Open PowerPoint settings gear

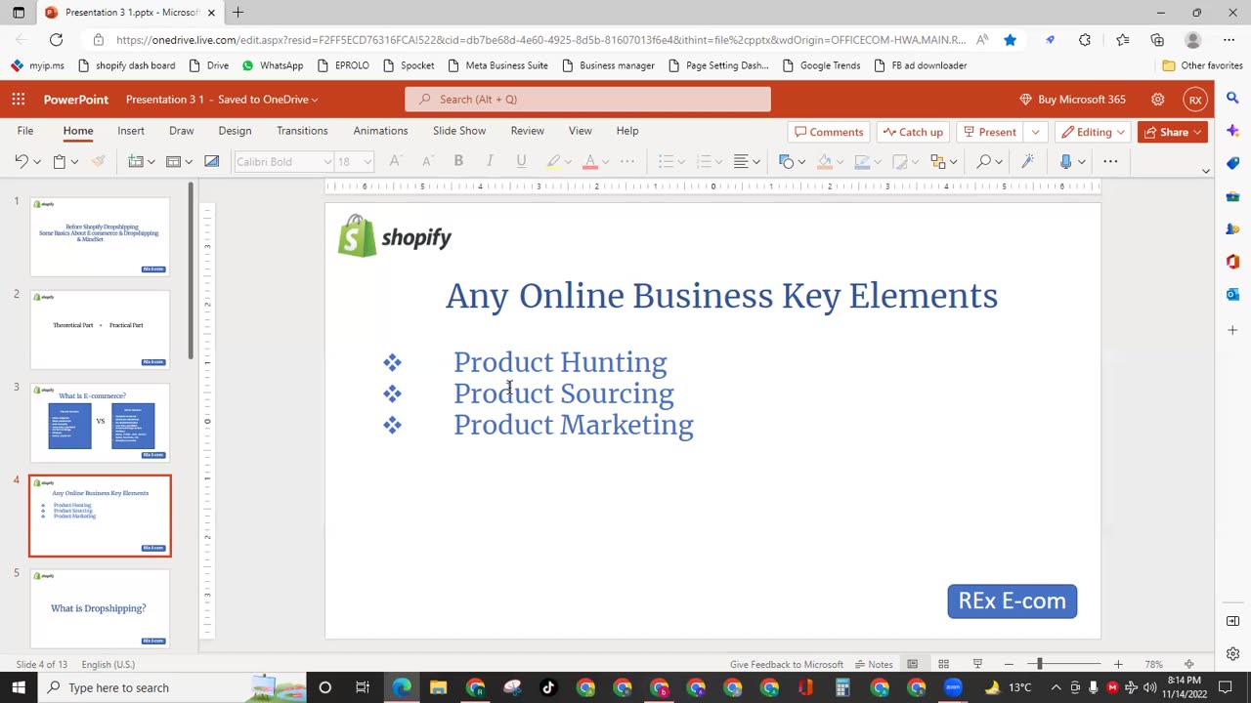pos(1157,99)
